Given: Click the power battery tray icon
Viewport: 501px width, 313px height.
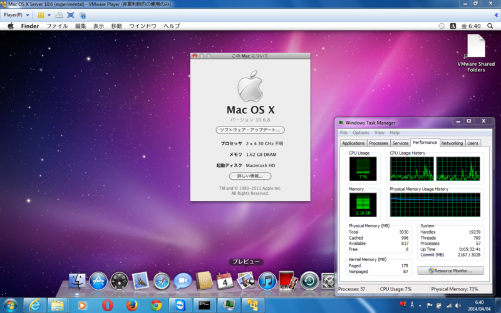Looking at the screenshot, I should [439, 305].
